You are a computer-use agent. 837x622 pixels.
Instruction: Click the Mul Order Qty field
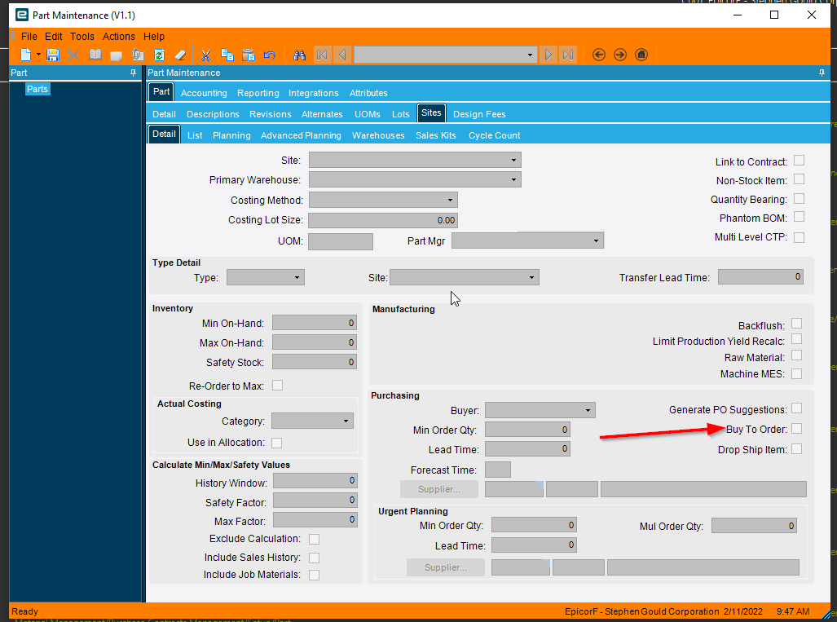coord(754,526)
